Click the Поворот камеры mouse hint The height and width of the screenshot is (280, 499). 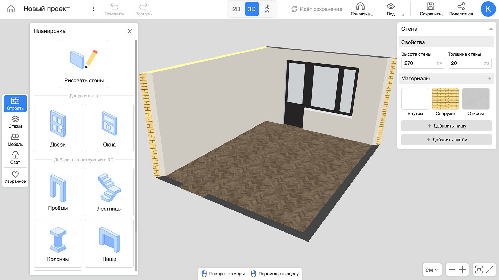(223, 274)
